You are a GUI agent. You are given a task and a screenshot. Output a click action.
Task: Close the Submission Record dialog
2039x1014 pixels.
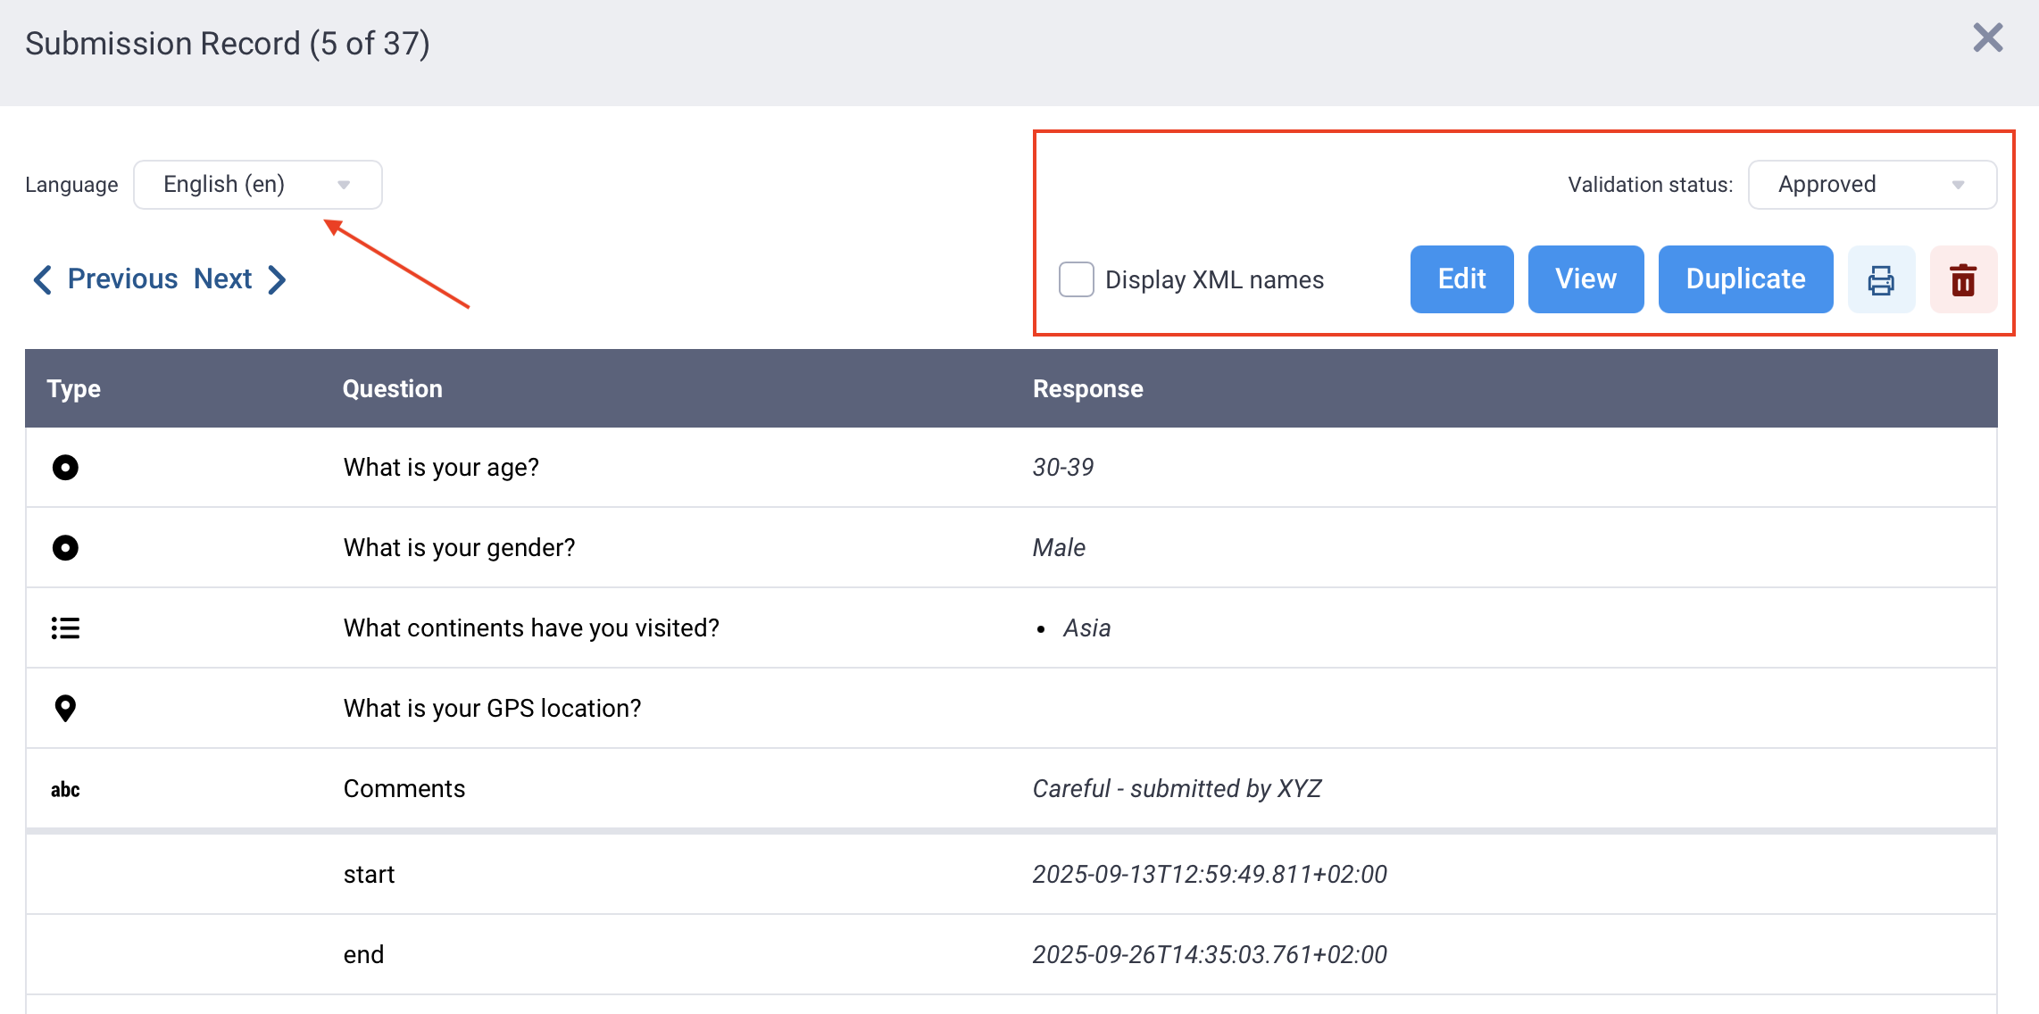(x=1987, y=38)
